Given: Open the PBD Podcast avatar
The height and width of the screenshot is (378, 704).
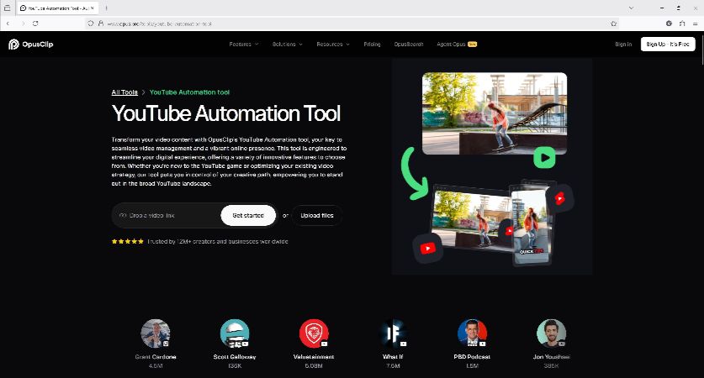Looking at the screenshot, I should (472, 333).
